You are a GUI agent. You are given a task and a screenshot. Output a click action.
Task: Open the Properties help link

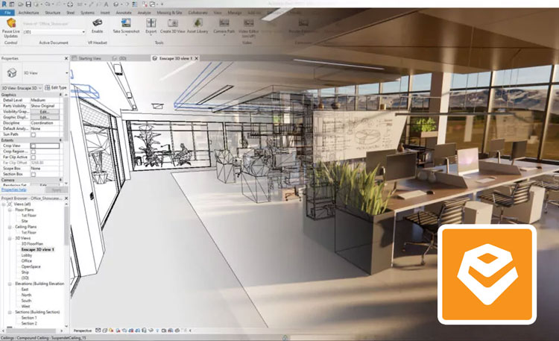pyautogui.click(x=13, y=190)
